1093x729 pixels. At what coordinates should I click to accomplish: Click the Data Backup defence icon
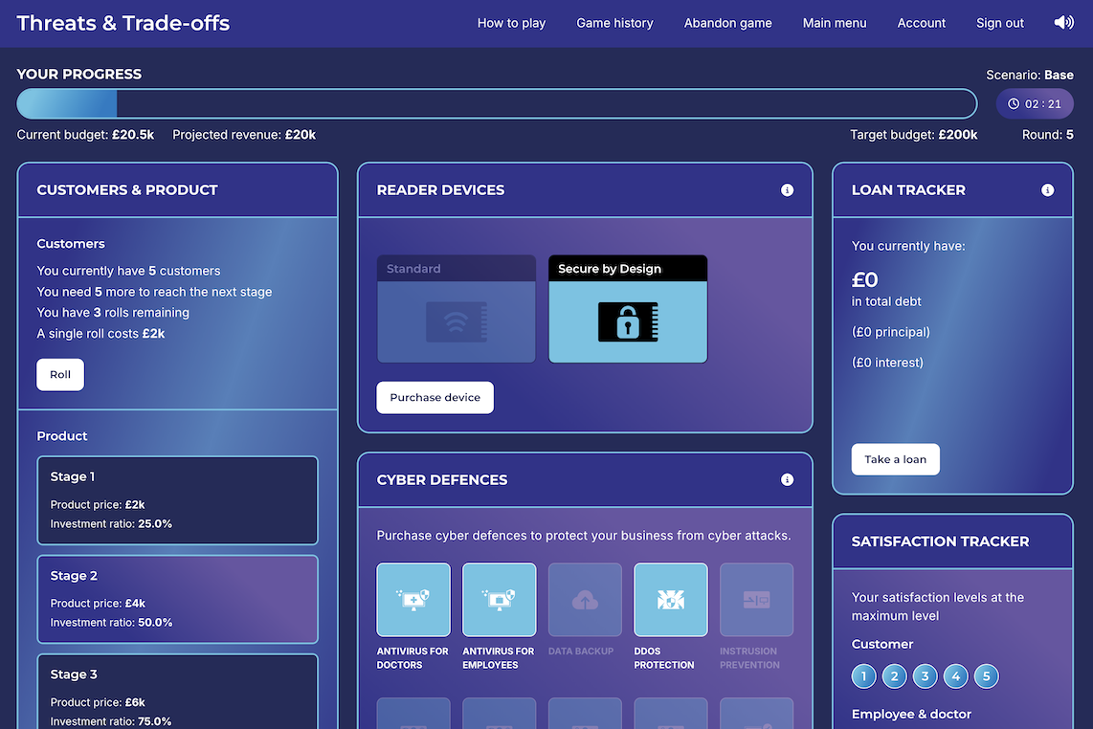584,600
